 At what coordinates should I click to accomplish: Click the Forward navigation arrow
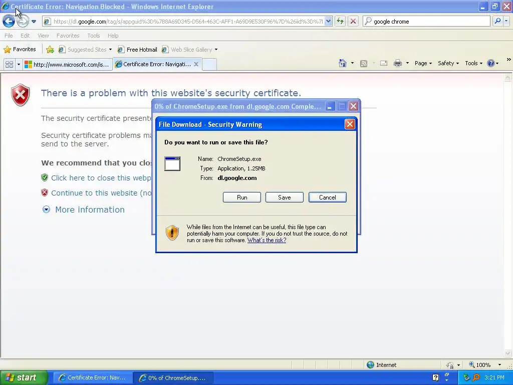[x=22, y=22]
